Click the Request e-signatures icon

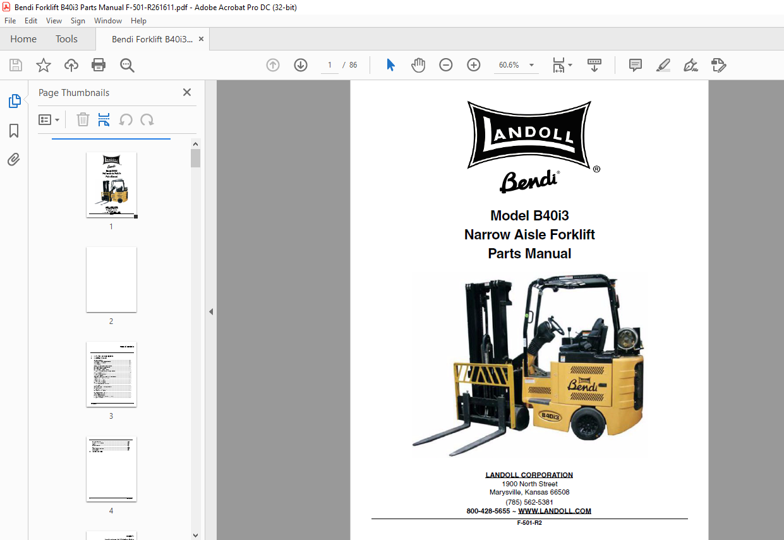click(x=719, y=65)
